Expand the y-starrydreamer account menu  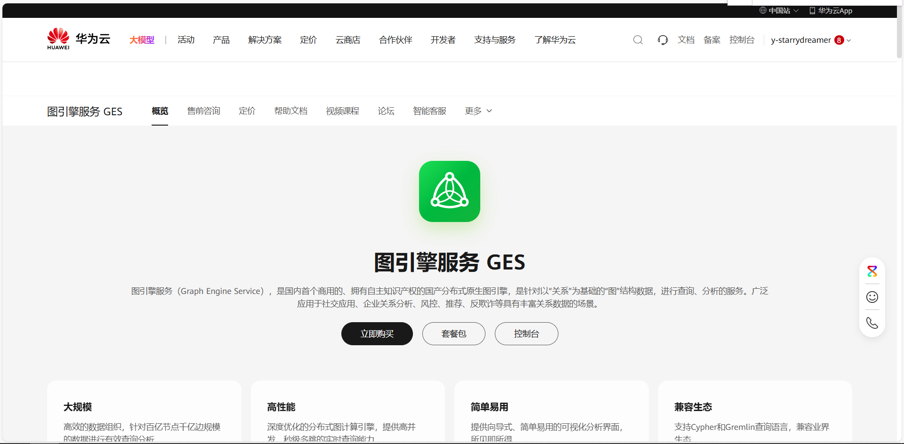tap(811, 40)
